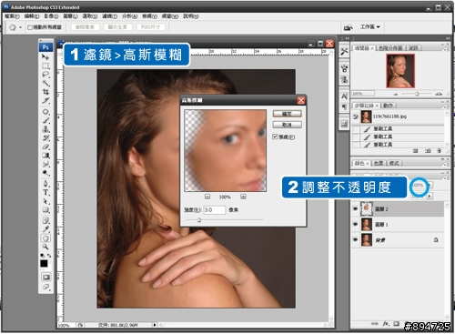Open the Navigator panel options menu
The image size is (455, 334).
[x=446, y=49]
